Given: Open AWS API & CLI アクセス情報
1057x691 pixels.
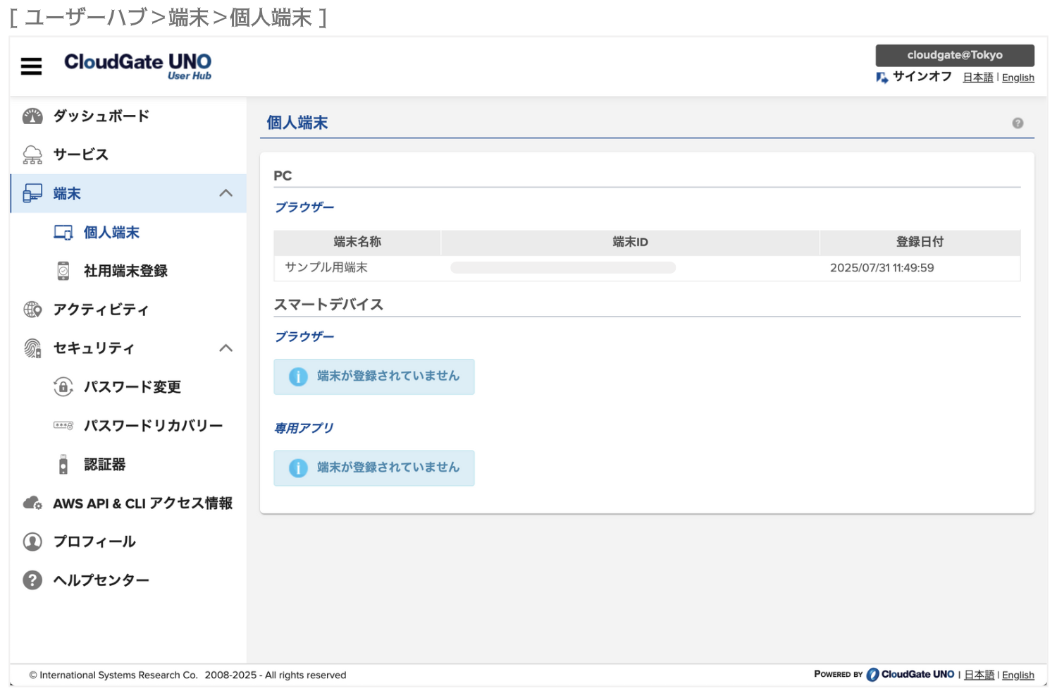Looking at the screenshot, I should click(x=143, y=503).
